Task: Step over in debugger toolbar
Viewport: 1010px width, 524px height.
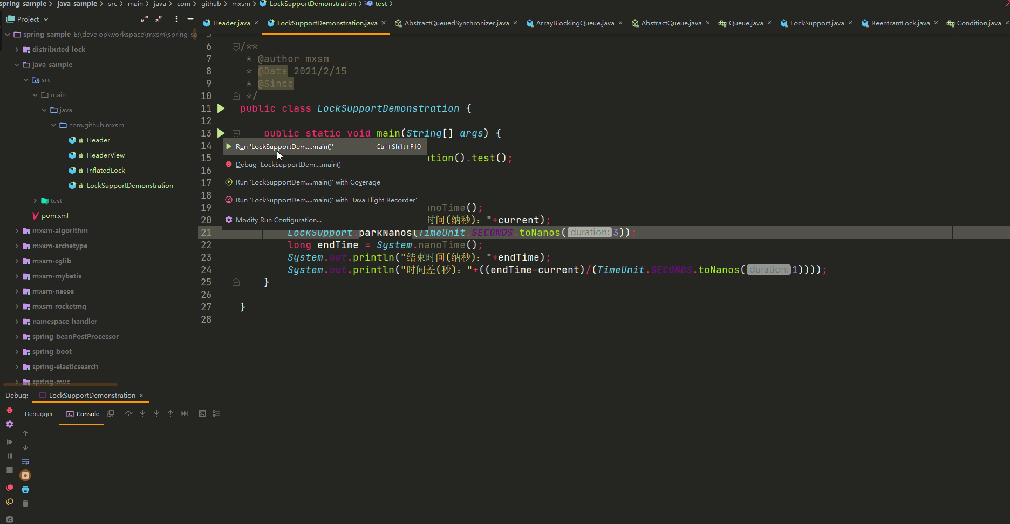Action: tap(128, 413)
